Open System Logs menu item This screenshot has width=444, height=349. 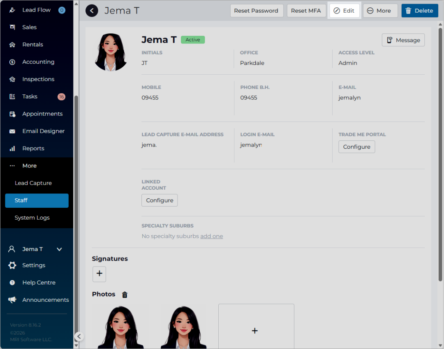tap(32, 218)
